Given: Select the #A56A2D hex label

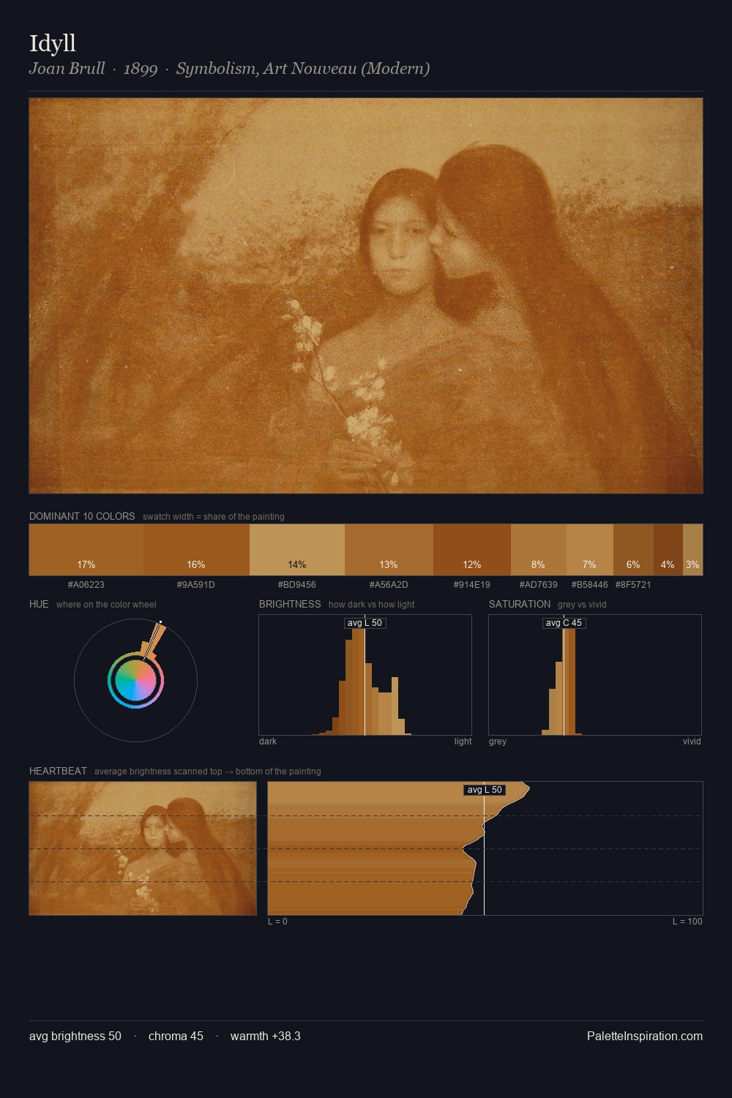Looking at the screenshot, I should pyautogui.click(x=389, y=585).
